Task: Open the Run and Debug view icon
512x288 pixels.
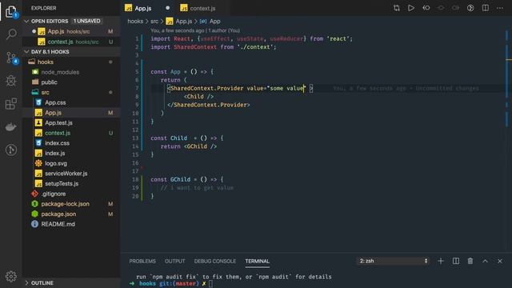Action: coord(10,81)
